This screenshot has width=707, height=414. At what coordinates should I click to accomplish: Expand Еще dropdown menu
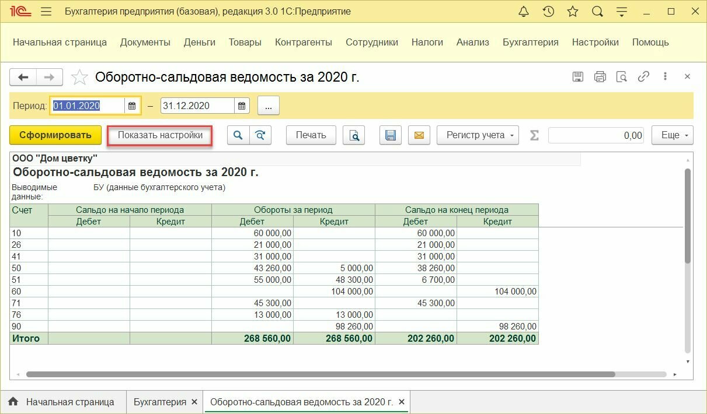673,135
